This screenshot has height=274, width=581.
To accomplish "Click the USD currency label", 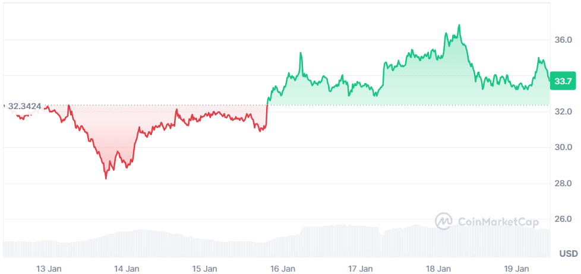I will click(x=568, y=254).
